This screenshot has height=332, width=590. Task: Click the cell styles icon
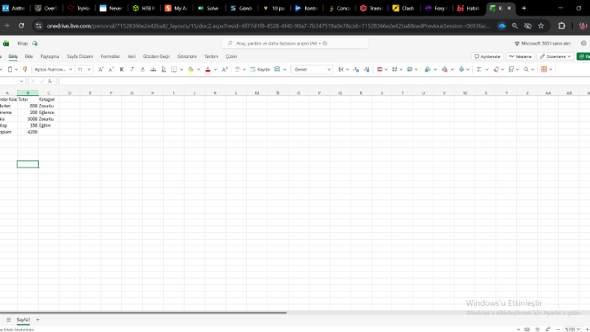pos(410,69)
